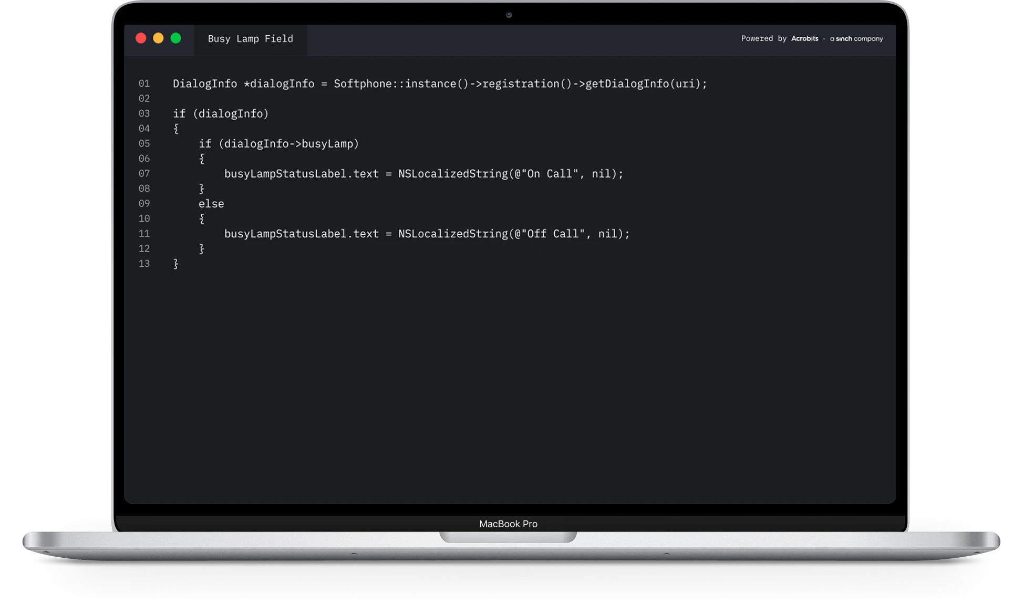Screen dimensions: 1024x605
Task: Click the getDialogInfo(uri) call in line 01
Action: [643, 84]
